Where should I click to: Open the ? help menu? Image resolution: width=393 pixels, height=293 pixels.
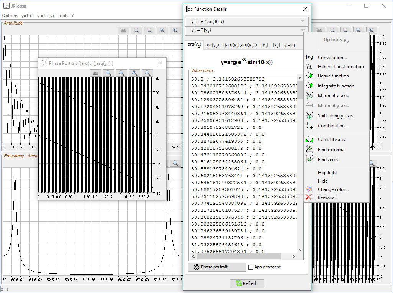click(73, 16)
